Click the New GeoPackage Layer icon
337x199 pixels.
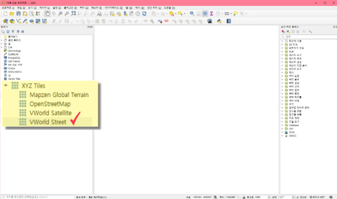point(12,21)
